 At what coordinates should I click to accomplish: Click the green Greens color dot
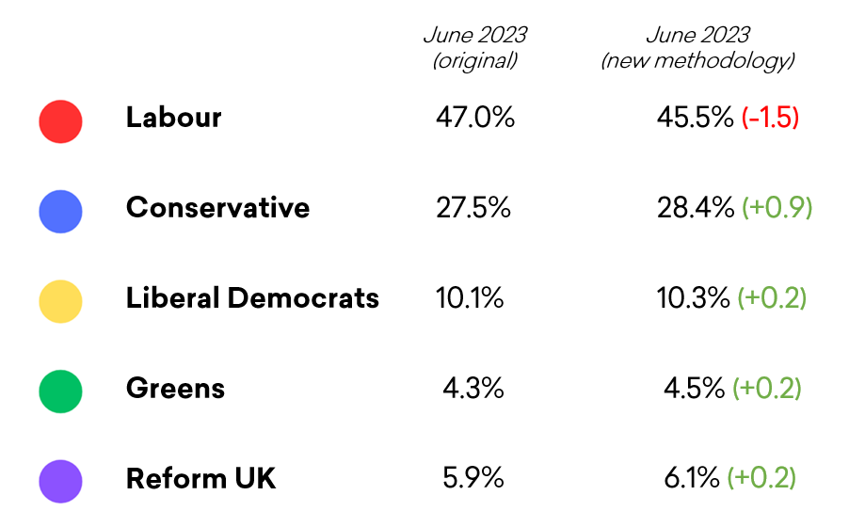pos(60,391)
